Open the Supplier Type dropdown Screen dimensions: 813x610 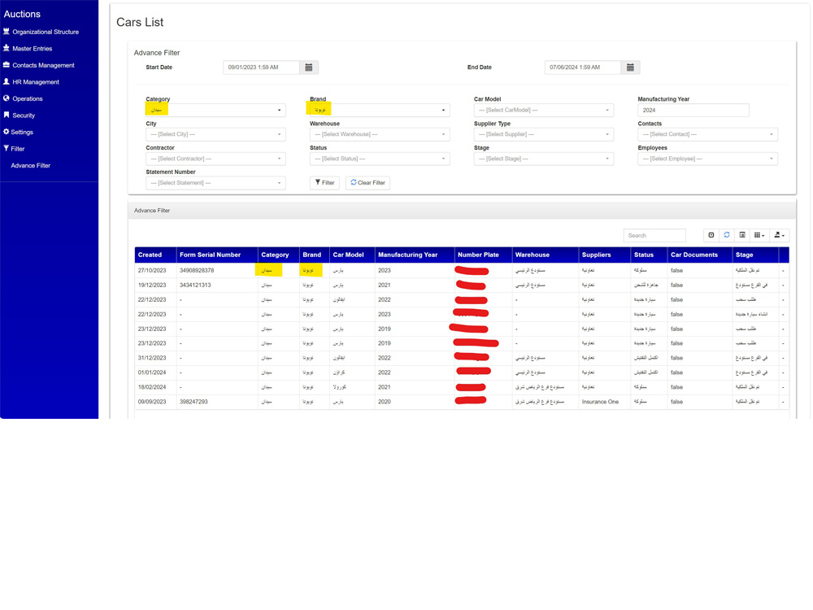click(x=543, y=134)
